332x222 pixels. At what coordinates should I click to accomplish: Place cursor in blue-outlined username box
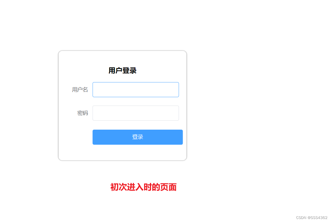(135, 90)
